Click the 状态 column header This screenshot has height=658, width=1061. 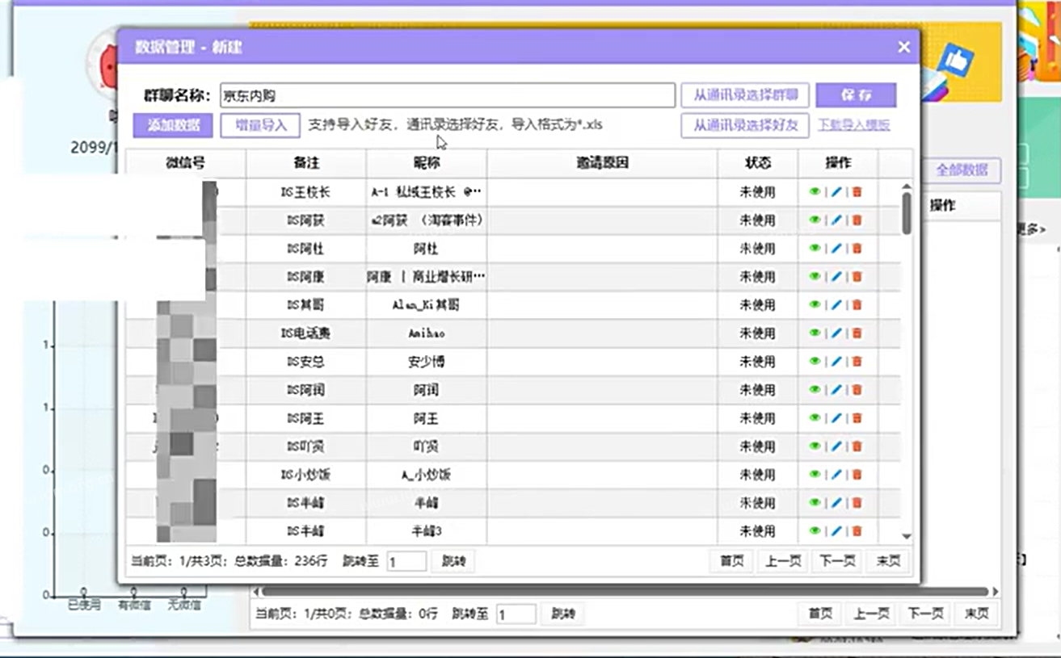click(758, 163)
